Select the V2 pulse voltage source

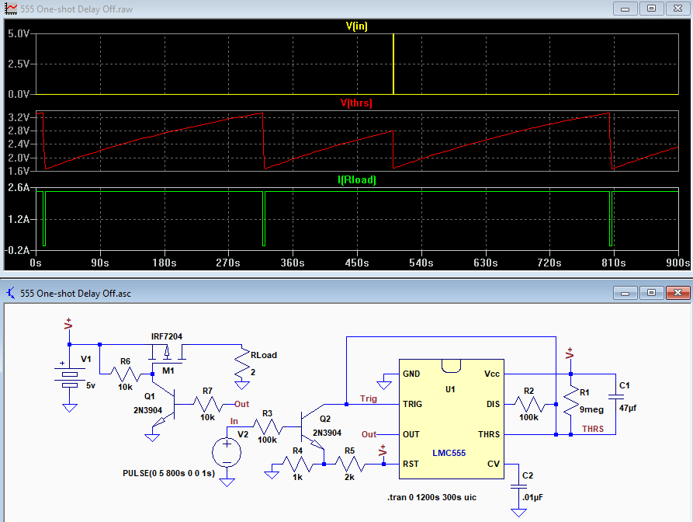click(227, 453)
